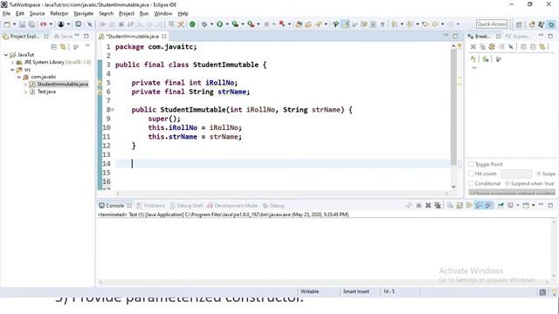Click the Toggle Mark Occurrences icon
559x314 pixels.
(x=346, y=24)
